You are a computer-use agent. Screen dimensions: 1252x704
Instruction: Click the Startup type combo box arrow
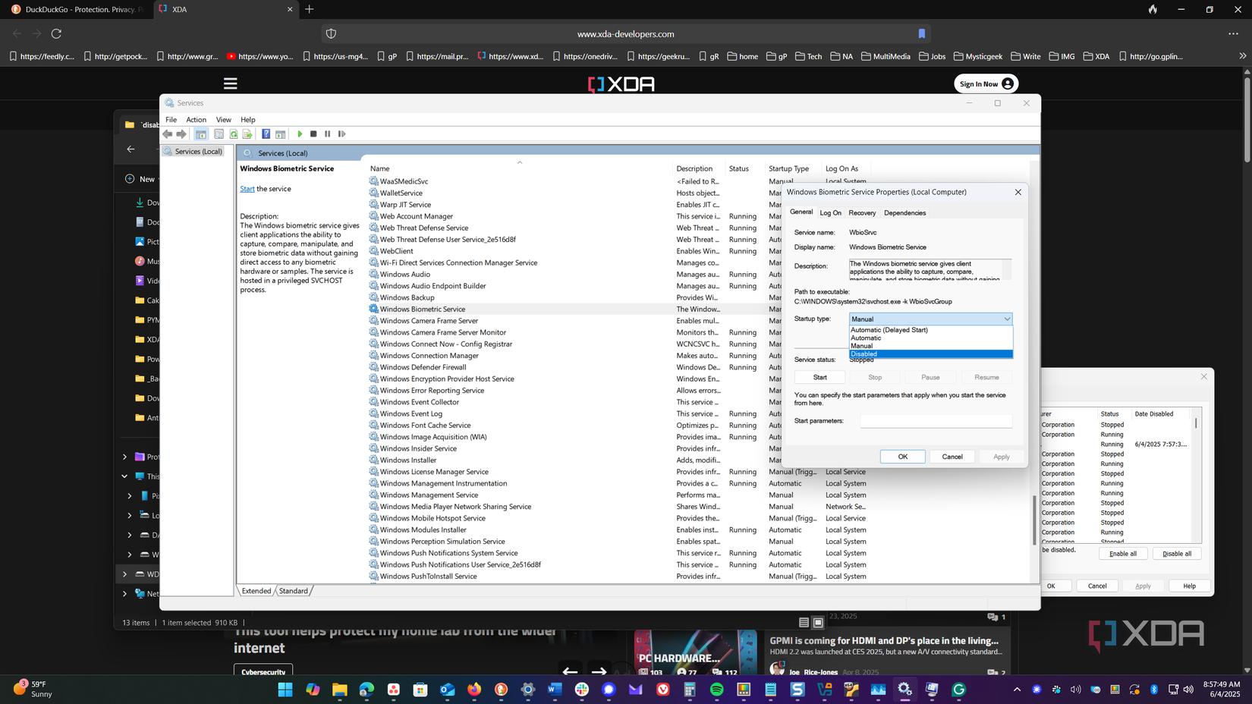pos(1006,319)
